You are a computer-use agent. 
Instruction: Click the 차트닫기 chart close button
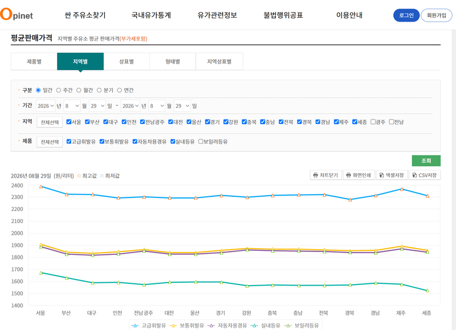325,175
